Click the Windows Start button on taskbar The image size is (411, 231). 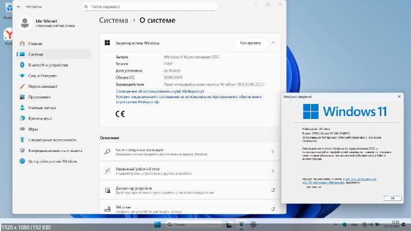pyautogui.click(x=158, y=223)
